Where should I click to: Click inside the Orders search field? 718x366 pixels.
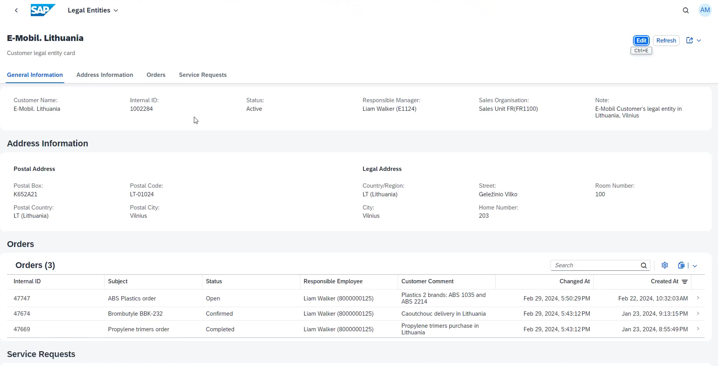(593, 265)
